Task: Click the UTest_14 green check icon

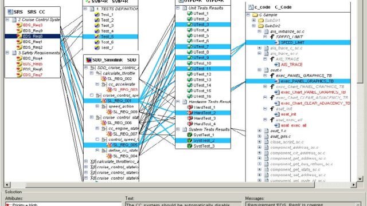Action: pyautogui.click(x=190, y=85)
